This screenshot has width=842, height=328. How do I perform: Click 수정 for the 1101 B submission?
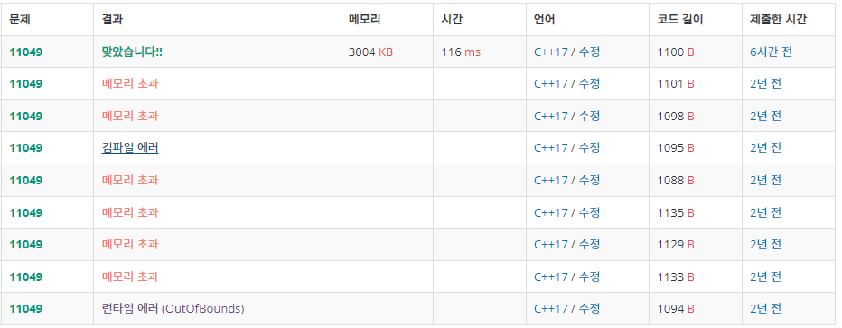pyautogui.click(x=589, y=84)
